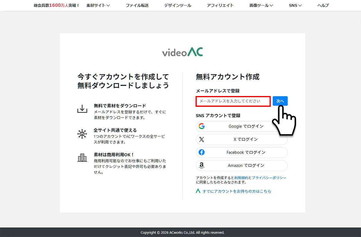Open the プライバシーポリシー link

click(x=269, y=178)
